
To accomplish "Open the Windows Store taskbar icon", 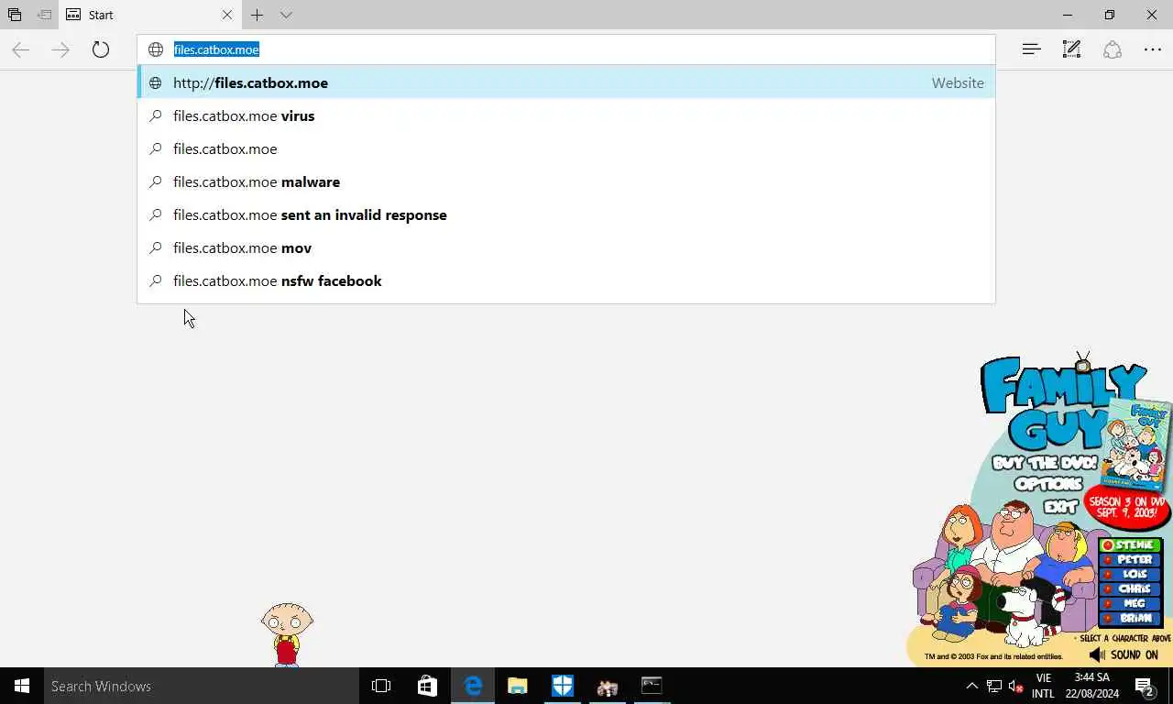I will point(427,686).
